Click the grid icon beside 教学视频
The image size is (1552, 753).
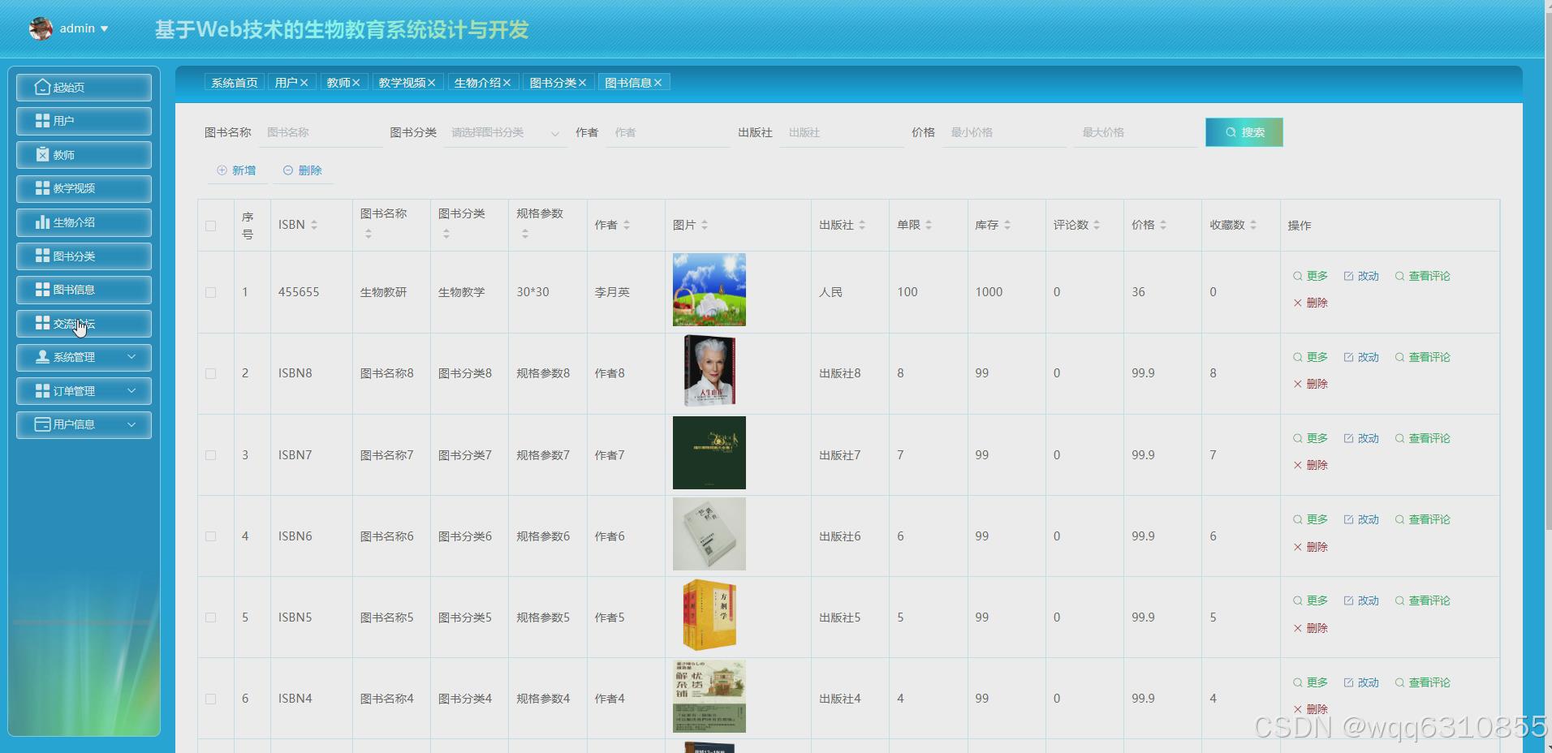tap(42, 188)
